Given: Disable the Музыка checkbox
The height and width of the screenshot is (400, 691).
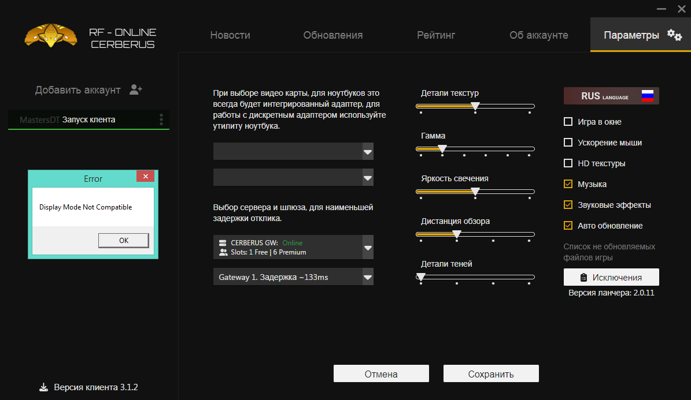Looking at the screenshot, I should (x=568, y=184).
